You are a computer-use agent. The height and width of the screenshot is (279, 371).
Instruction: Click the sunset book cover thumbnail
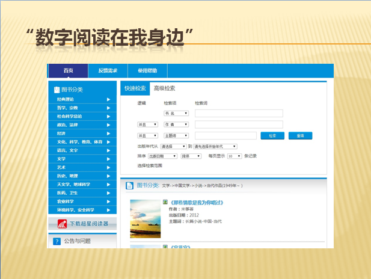pyautogui.click(x=145, y=218)
